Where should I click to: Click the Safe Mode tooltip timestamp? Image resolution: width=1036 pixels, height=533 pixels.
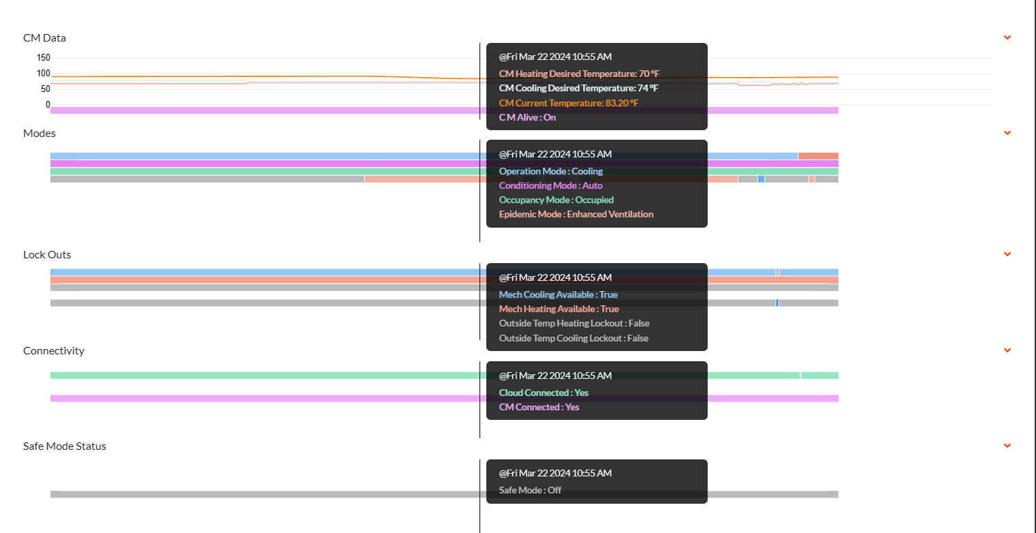click(555, 473)
